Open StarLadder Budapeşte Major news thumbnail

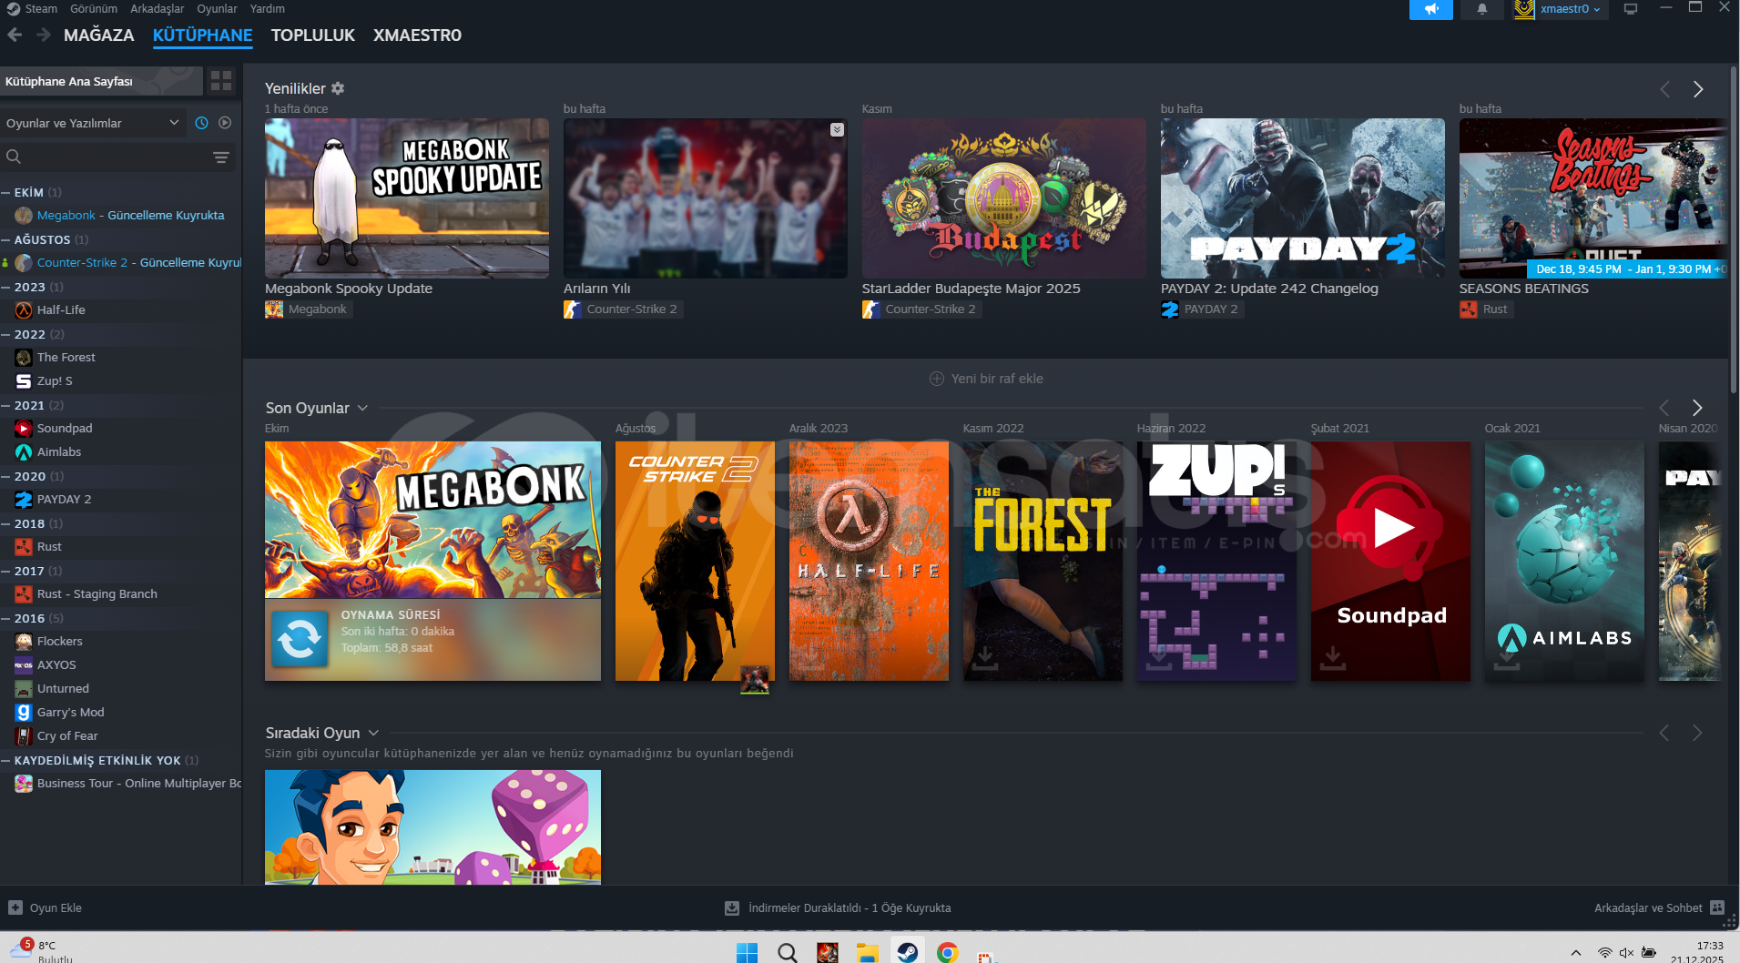point(1004,198)
